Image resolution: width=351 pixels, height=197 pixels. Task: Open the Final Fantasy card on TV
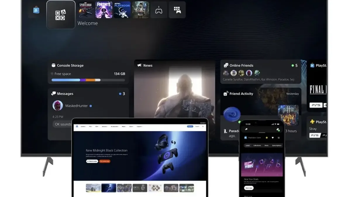317,86
